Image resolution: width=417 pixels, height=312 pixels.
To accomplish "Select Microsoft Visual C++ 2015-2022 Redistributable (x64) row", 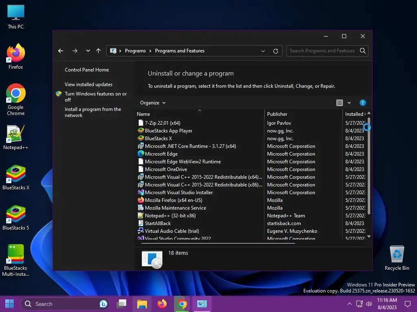I will [x=251, y=177].
